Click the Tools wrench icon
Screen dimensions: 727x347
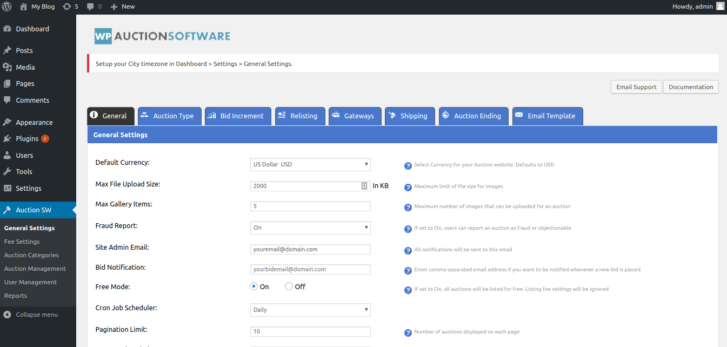coord(7,171)
